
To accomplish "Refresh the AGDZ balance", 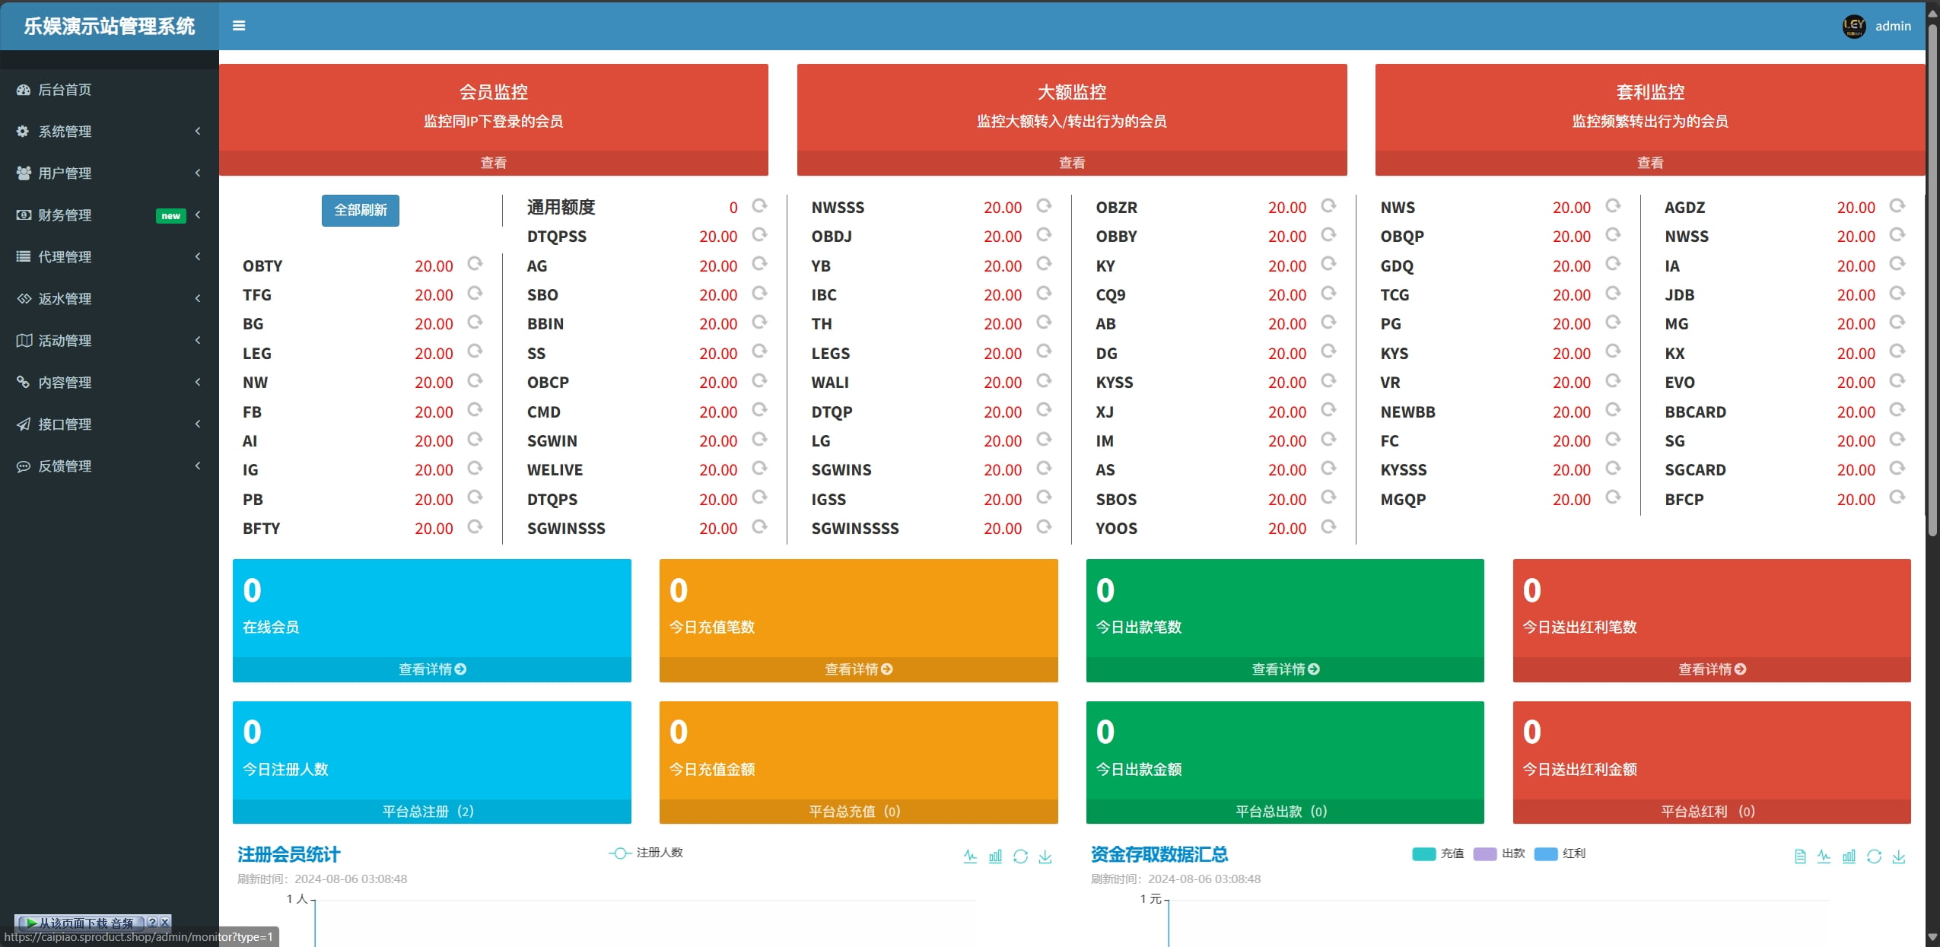I will (1897, 206).
